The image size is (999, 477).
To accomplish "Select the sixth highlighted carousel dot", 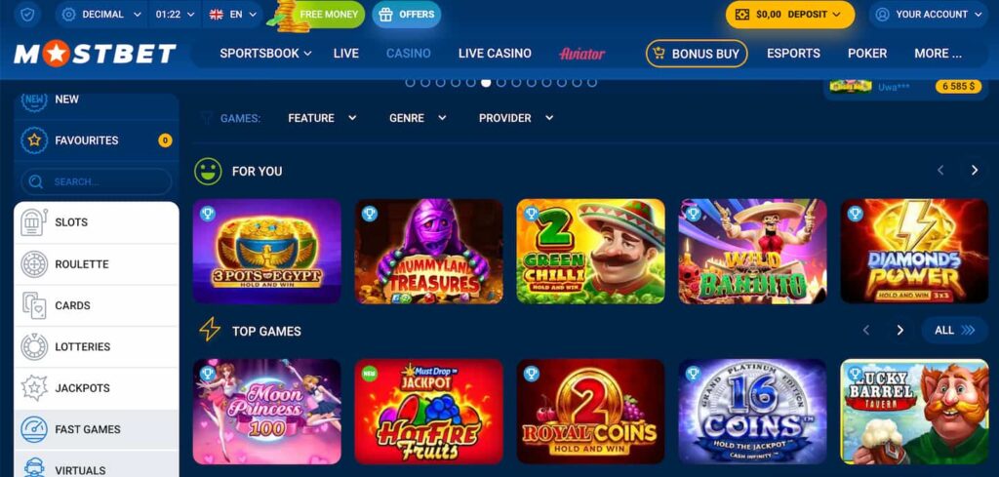I will (486, 82).
